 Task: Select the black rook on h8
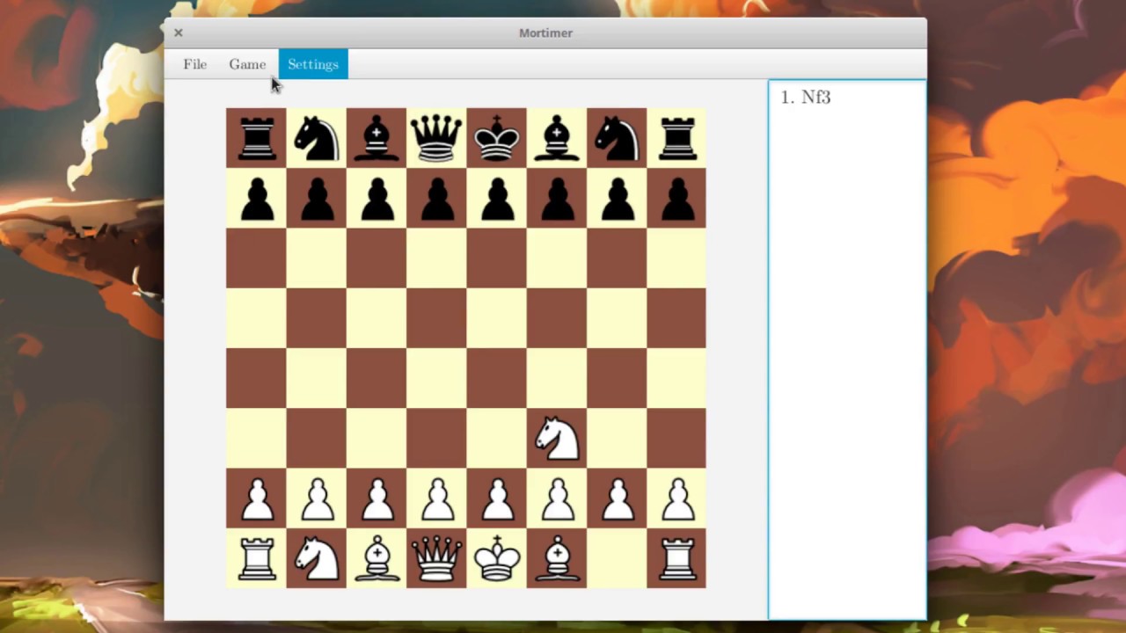coord(676,138)
